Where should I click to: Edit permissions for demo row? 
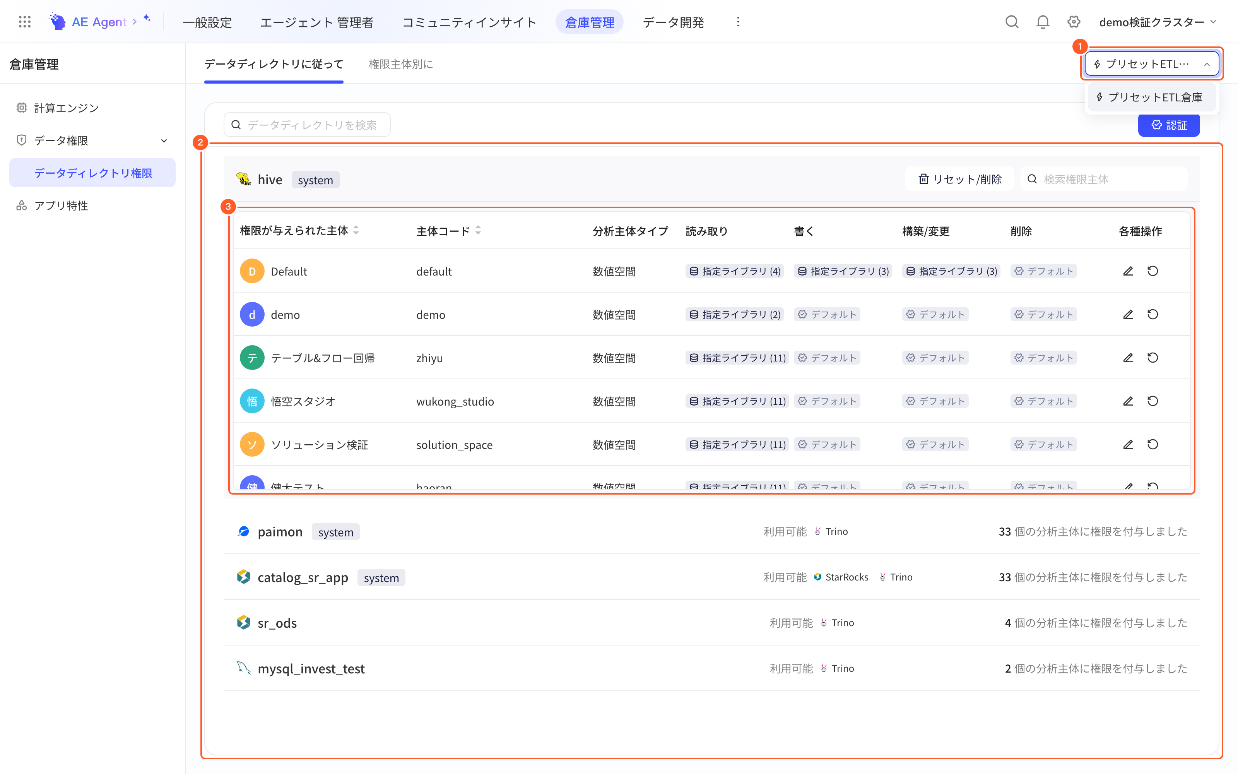pyautogui.click(x=1127, y=314)
